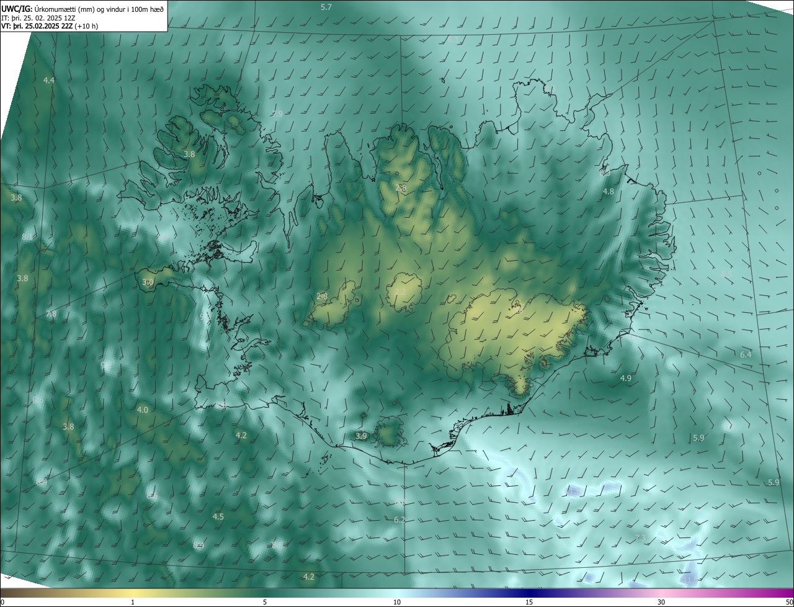Viewport: 794px width, 607px height.
Task: Click the dark blue section of the color scale
Action: [x=529, y=593]
